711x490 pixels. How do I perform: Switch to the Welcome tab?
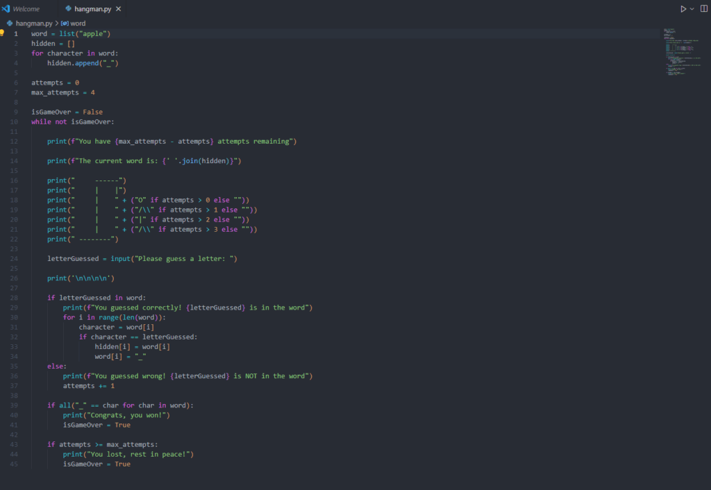[x=26, y=9]
